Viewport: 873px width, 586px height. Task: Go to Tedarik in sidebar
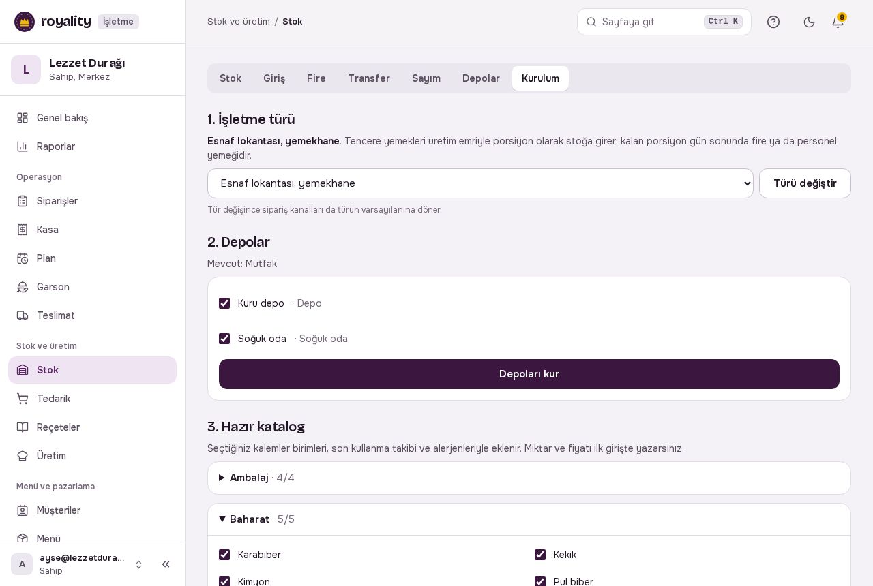pyautogui.click(x=92, y=399)
